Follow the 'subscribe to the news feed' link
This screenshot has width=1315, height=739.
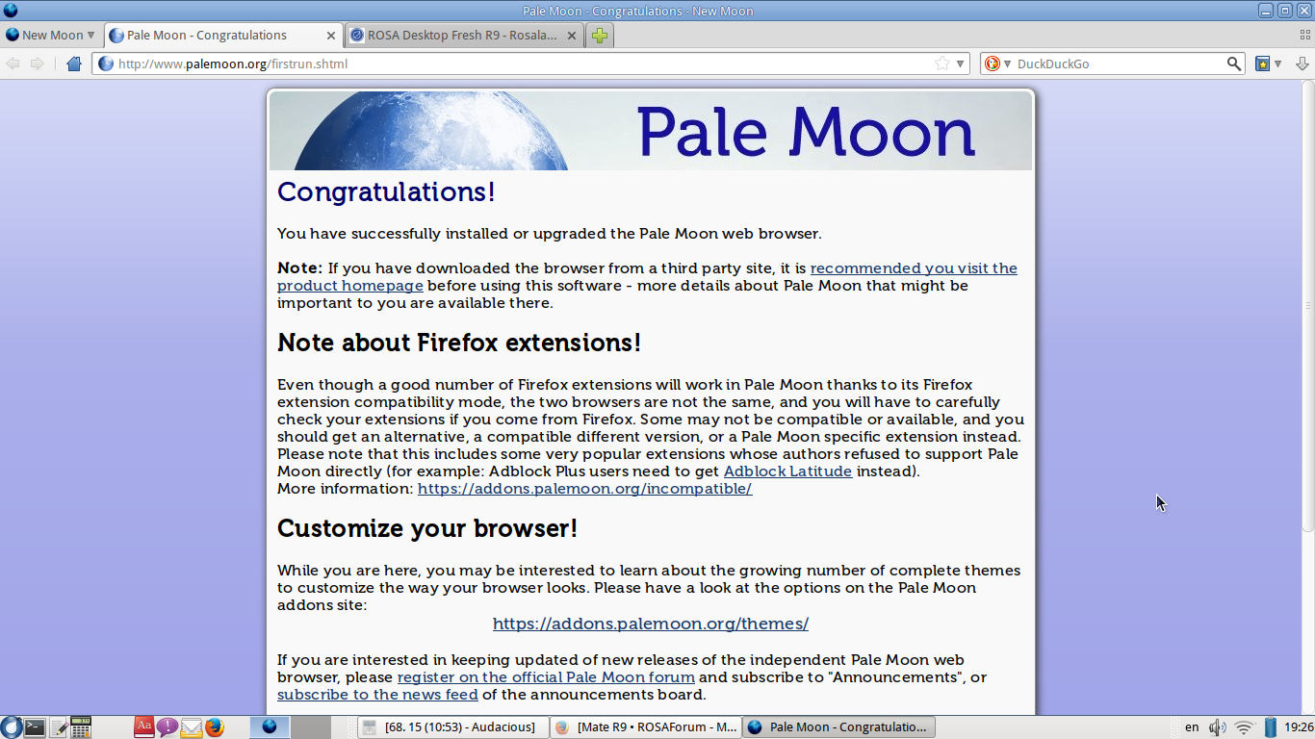click(377, 695)
